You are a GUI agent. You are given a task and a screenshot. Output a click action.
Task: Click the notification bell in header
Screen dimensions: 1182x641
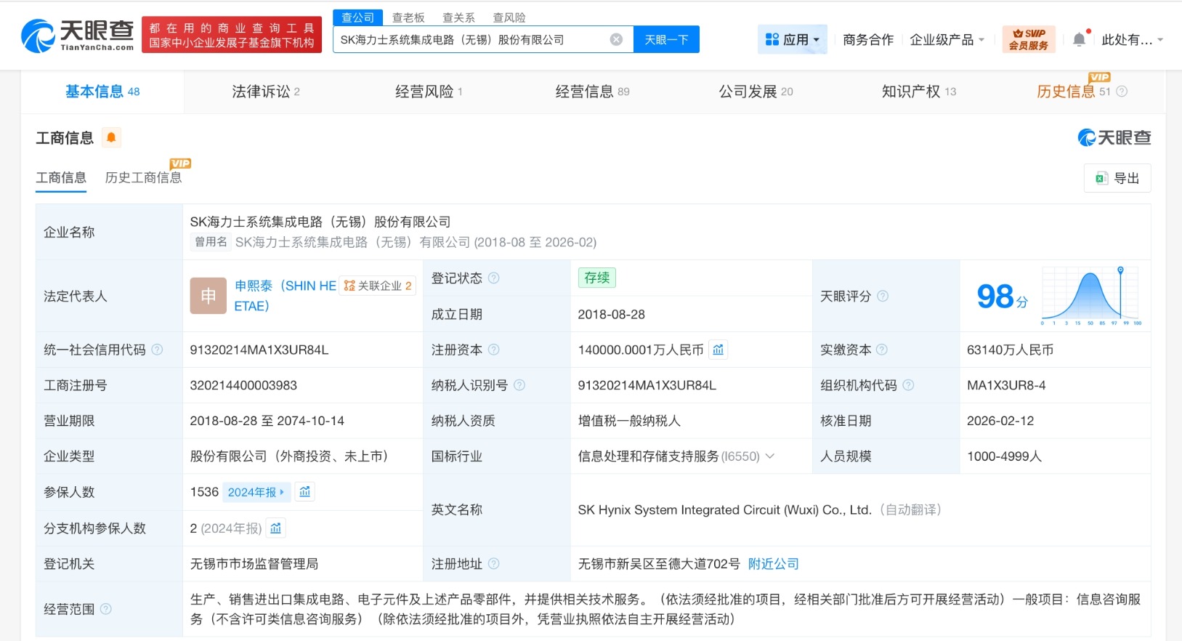click(1080, 40)
